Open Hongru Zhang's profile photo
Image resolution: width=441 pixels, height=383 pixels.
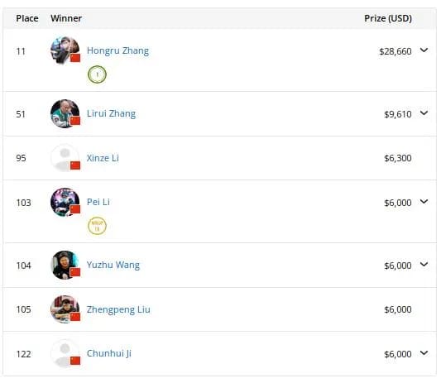pos(65,50)
